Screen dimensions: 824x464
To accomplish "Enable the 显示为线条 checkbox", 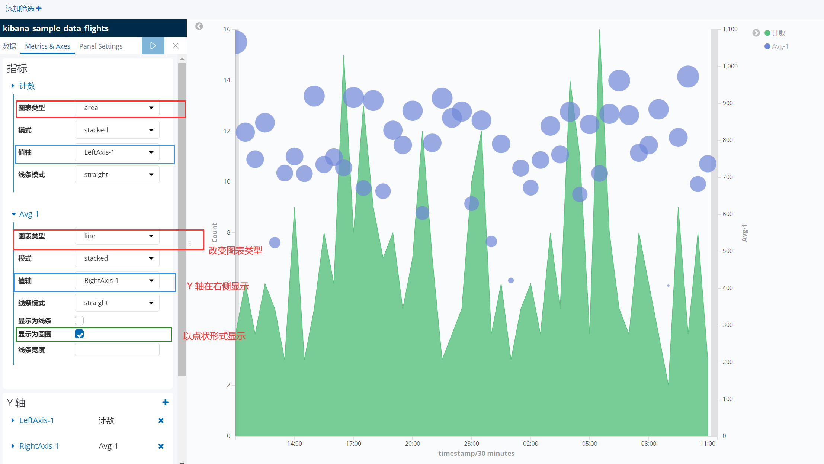I will point(79,320).
